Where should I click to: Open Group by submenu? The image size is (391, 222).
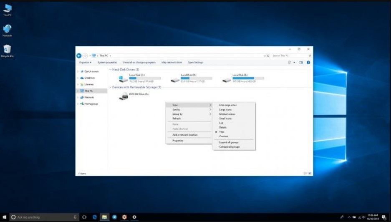(189, 114)
